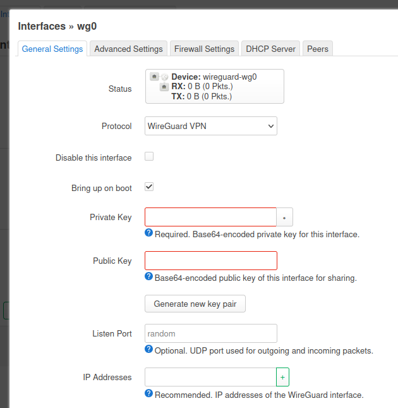Click help icon beside Public Key description
398x408 pixels.
(x=148, y=276)
